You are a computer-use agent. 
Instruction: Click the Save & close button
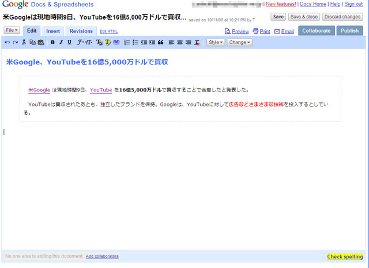304,17
